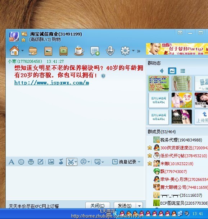
Task: Click the coffee cup leisure icon
Action: (x=79, y=51)
